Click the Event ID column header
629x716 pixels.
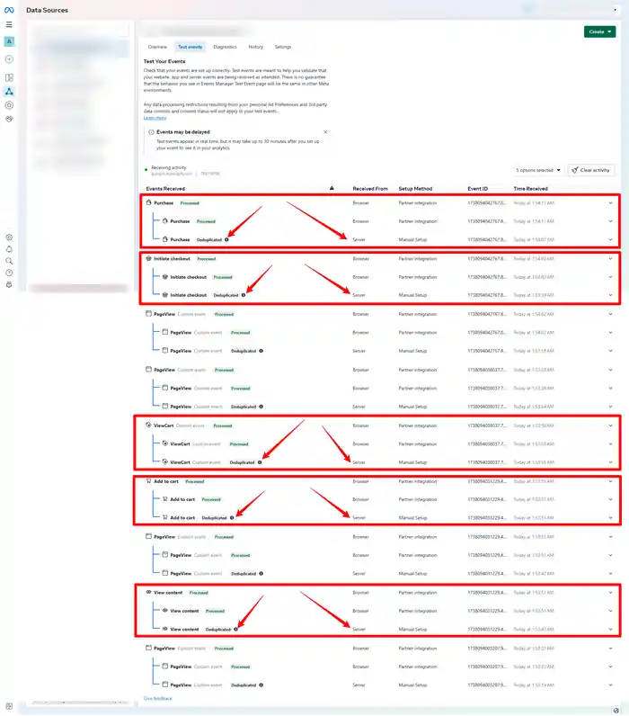[x=477, y=189]
